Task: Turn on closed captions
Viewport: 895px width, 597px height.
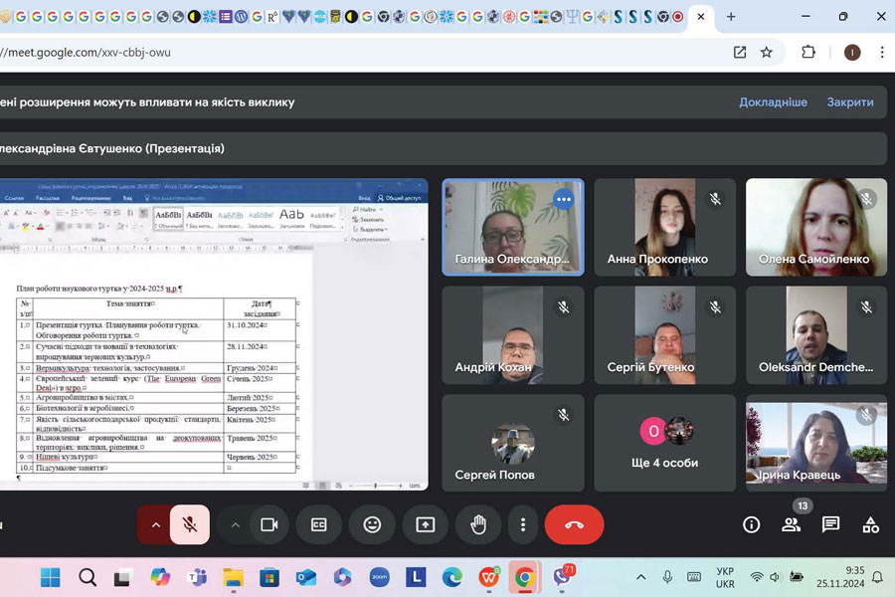Action: (319, 525)
